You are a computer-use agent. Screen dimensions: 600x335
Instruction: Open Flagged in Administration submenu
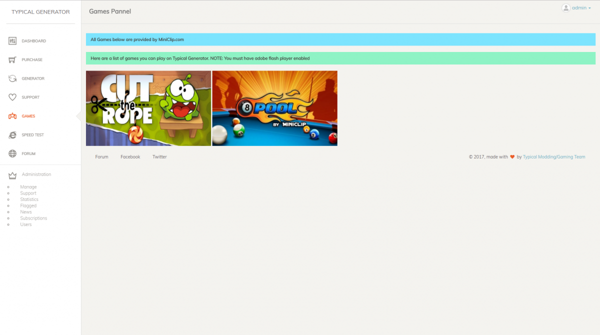[x=28, y=205]
